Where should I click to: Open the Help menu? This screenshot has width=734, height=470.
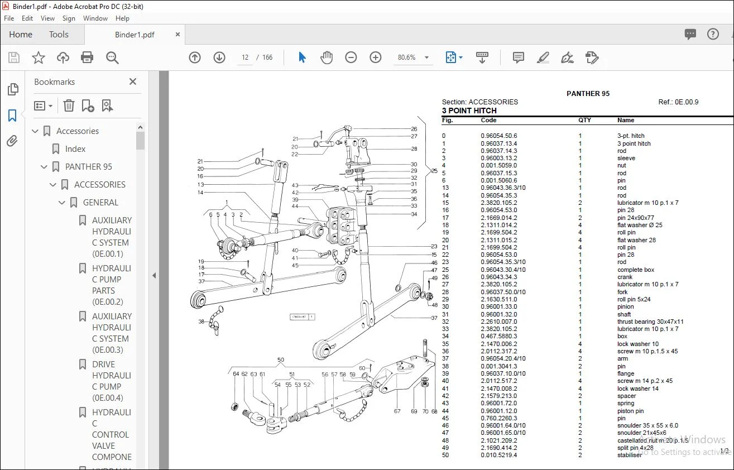(x=122, y=18)
